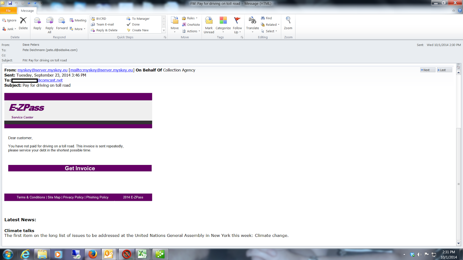
Task: Open the Related dropdown
Action: click(270, 25)
